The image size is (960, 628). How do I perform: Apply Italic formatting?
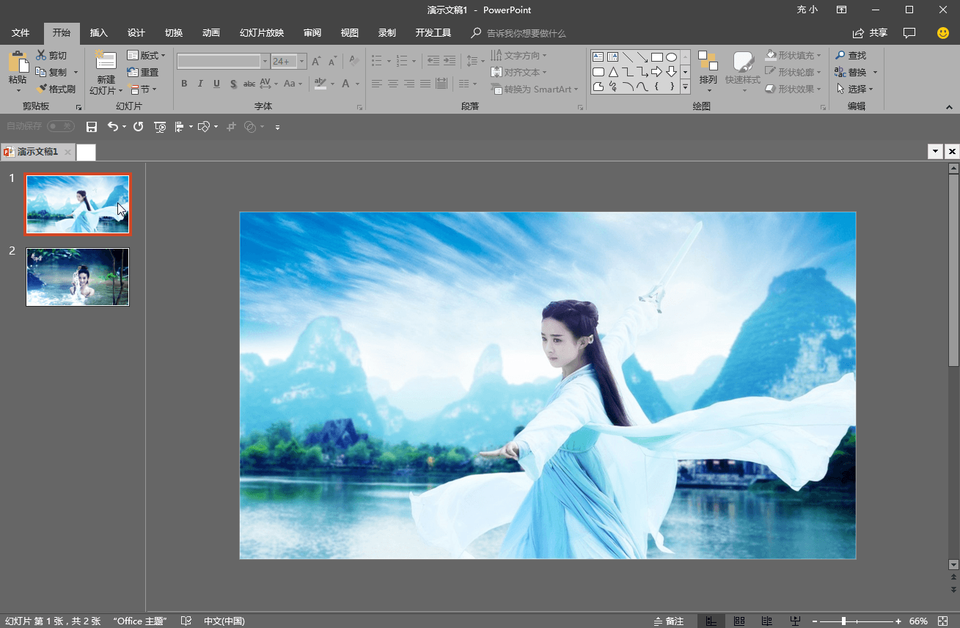point(200,84)
